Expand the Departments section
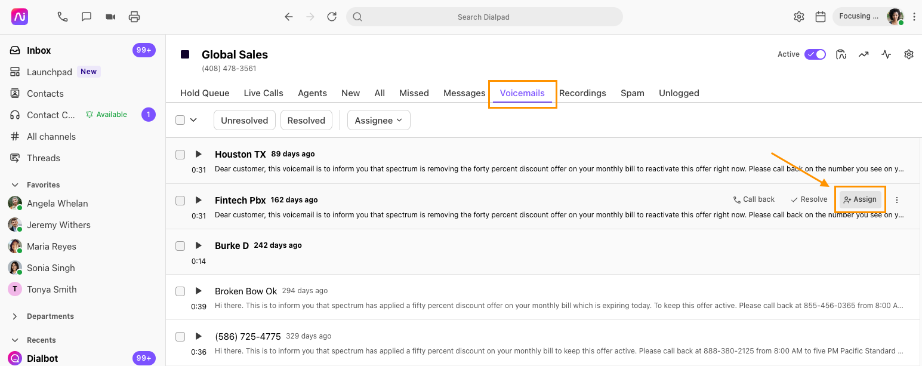Viewport: 922px width, 366px height. (x=15, y=316)
